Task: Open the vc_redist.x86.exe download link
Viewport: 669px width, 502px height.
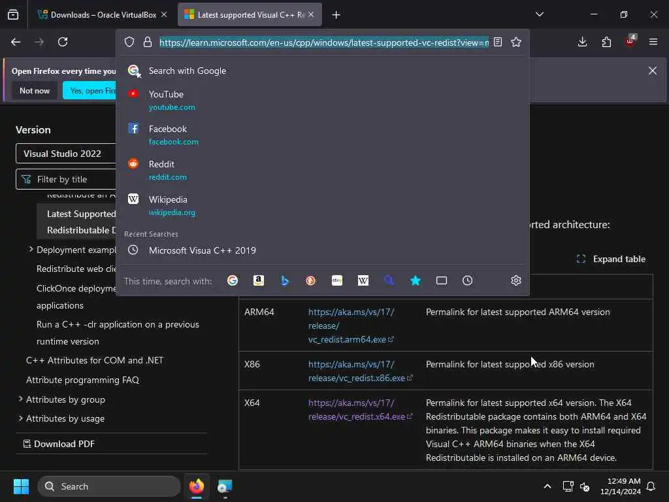Action: 360,371
